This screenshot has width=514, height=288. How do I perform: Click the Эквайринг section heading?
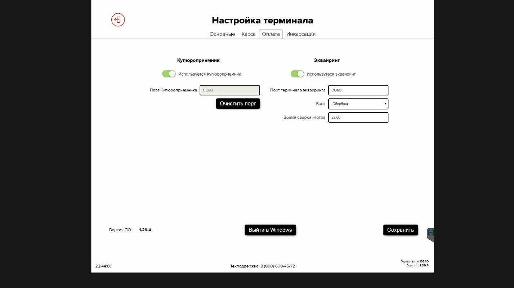coord(327,60)
